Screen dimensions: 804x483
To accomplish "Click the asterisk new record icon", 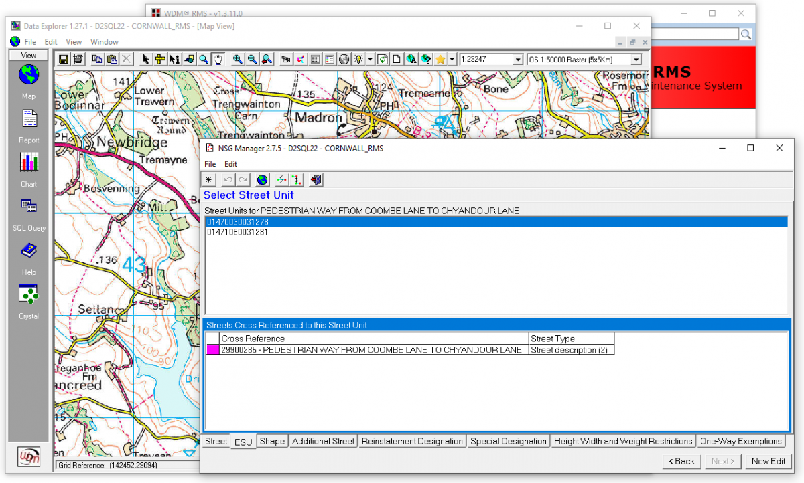I will 209,179.
